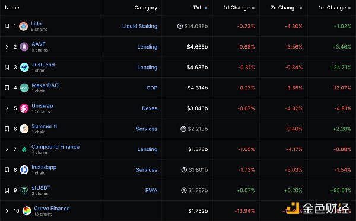Click the Curve Finance rainbow logo

(x=27, y=211)
